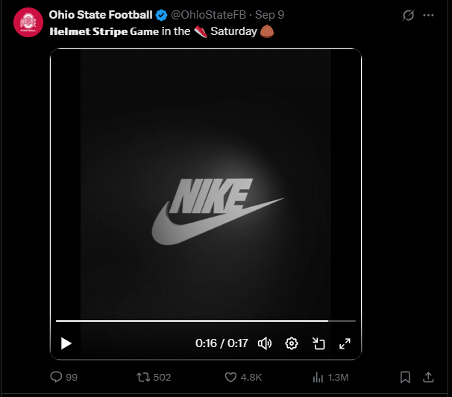Mute the video volume
This screenshot has width=452, height=397.
click(265, 343)
